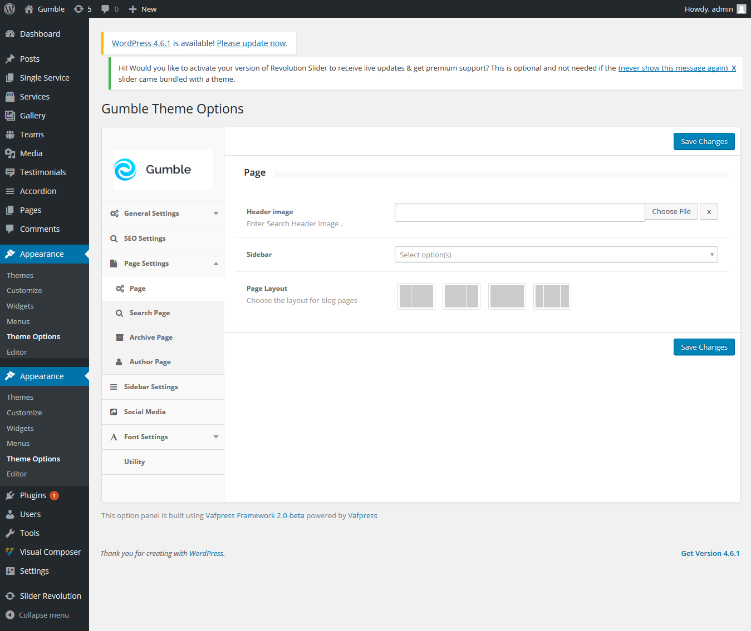Open the Plugins menu with update badge
Viewport: 751px width, 631px height.
click(x=33, y=495)
